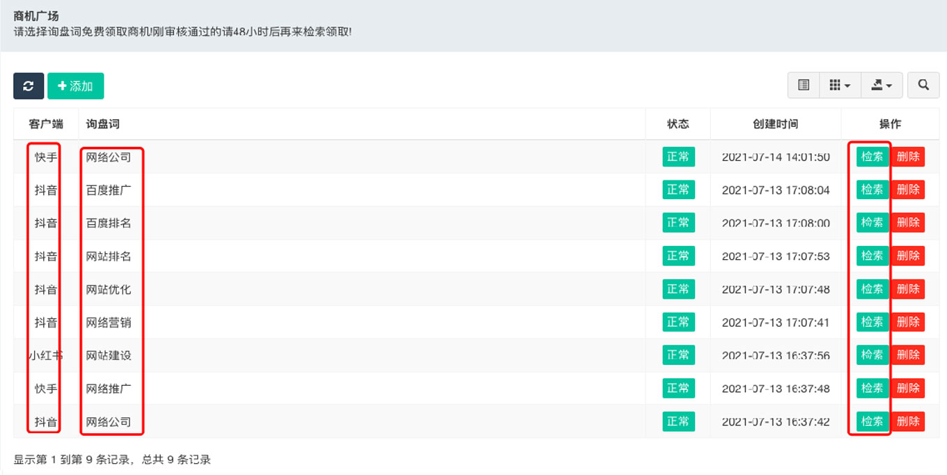Click the 快手 cell in the 网络推广 row
The height and width of the screenshot is (475, 947).
(x=46, y=389)
